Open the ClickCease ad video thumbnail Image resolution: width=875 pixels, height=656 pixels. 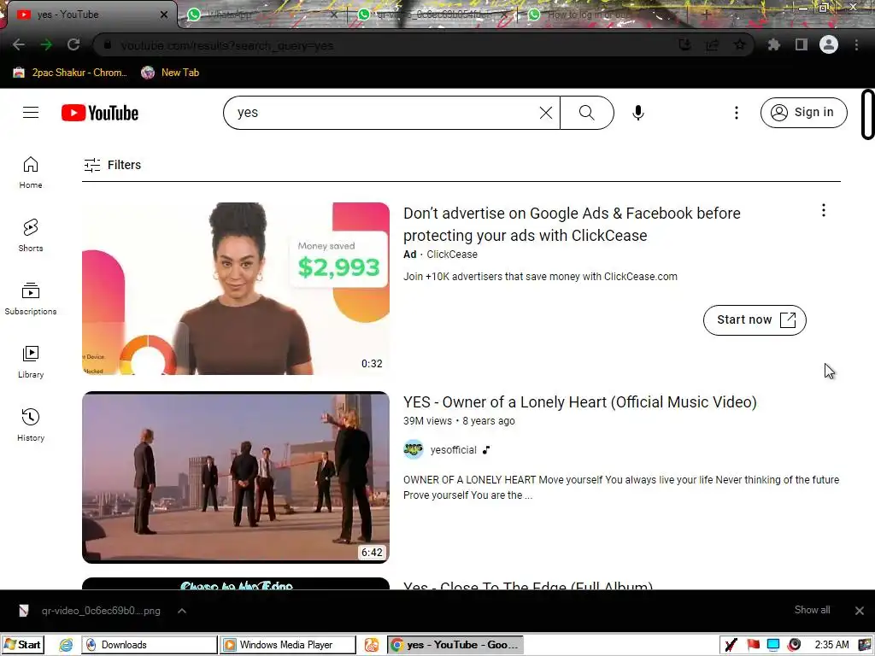click(x=236, y=289)
